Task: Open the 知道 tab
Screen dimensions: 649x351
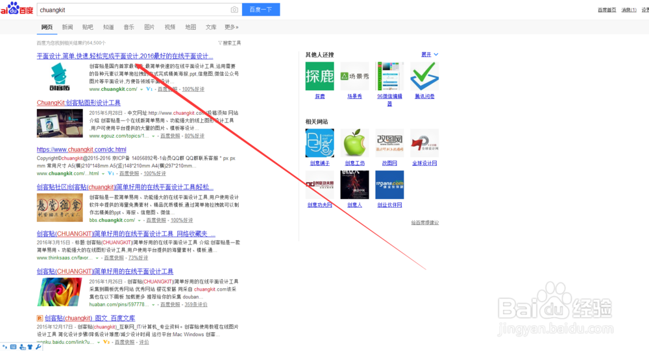Action: point(108,27)
